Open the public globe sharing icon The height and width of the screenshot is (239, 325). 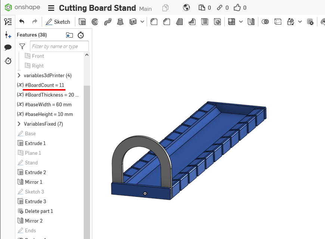186,8
